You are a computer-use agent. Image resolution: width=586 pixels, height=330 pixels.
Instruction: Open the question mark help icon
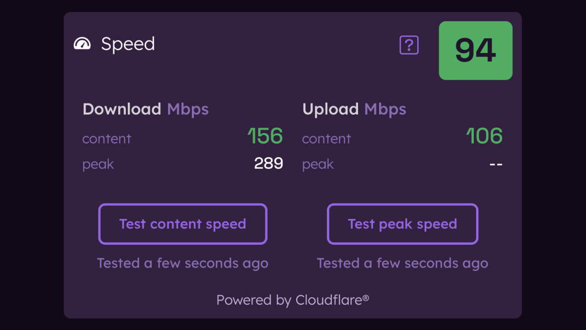point(409,45)
